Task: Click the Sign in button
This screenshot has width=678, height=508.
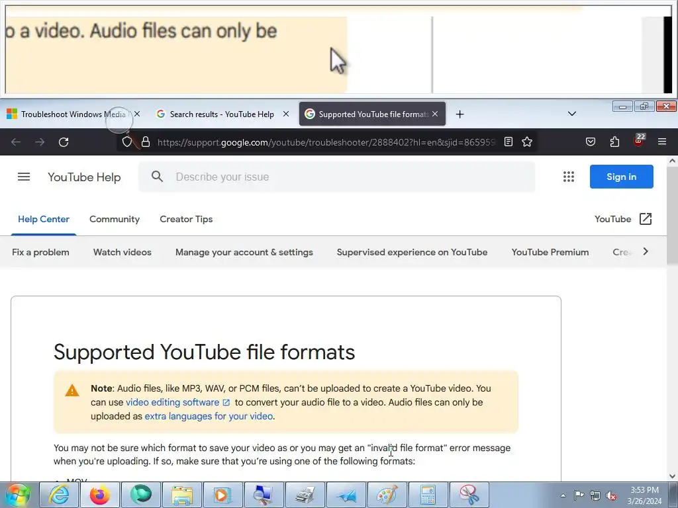Action: [621, 177]
